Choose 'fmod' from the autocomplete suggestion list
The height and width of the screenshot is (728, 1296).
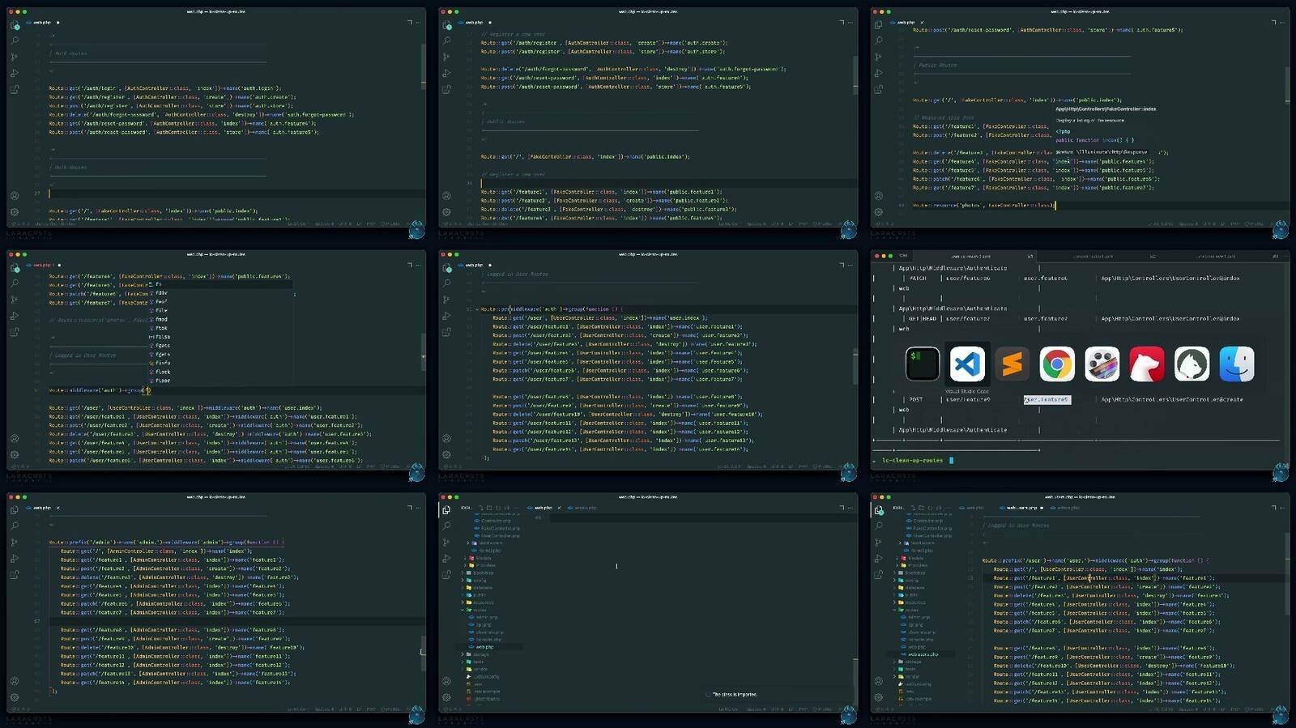[160, 319]
